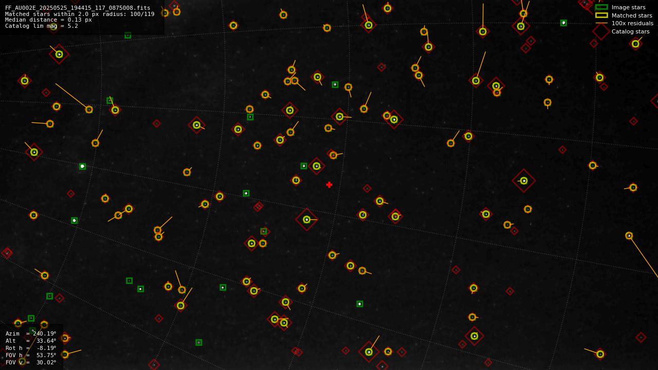Click the "FOV h = 53.75°" readout
The width and height of the screenshot is (658, 370).
point(31,355)
